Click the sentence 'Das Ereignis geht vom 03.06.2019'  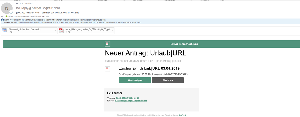pyautogui.click(x=154, y=74)
